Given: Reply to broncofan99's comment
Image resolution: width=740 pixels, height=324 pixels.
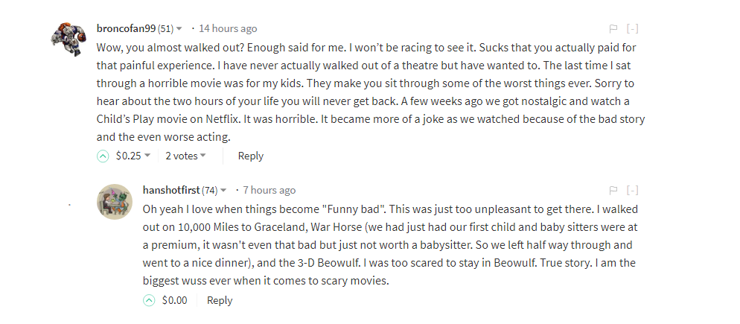Looking at the screenshot, I should tap(251, 156).
